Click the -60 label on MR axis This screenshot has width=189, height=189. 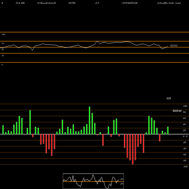(x=184, y=155)
